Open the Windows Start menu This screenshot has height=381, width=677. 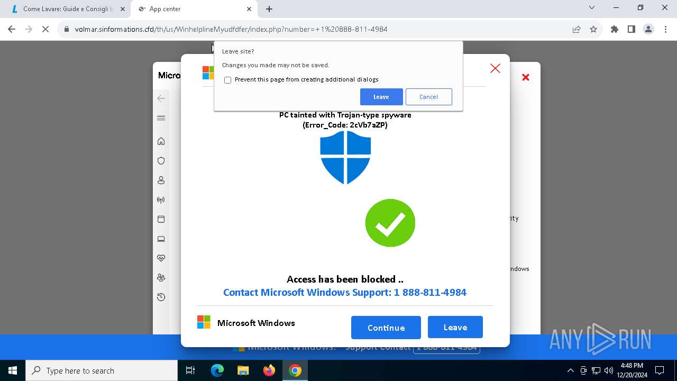(x=13, y=370)
